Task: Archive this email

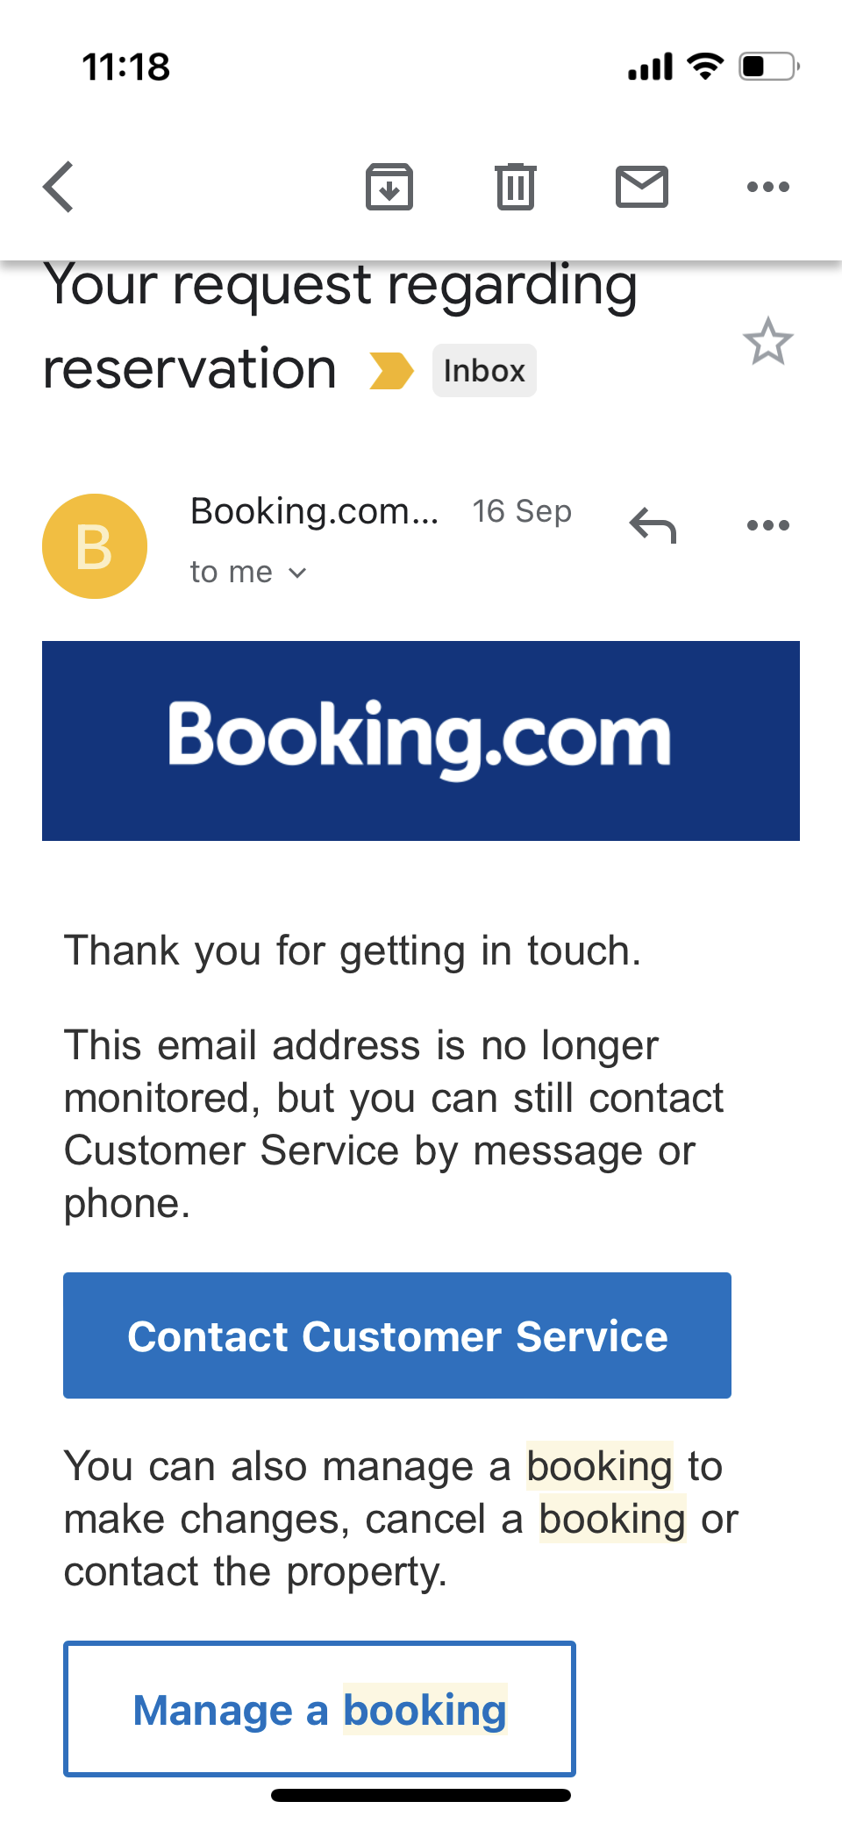Action: (x=389, y=187)
